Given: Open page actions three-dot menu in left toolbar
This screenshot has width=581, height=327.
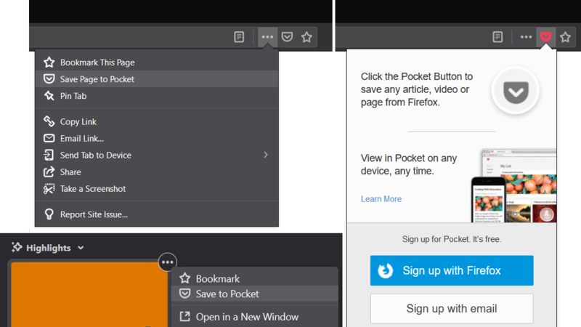Looking at the screenshot, I should [x=267, y=37].
